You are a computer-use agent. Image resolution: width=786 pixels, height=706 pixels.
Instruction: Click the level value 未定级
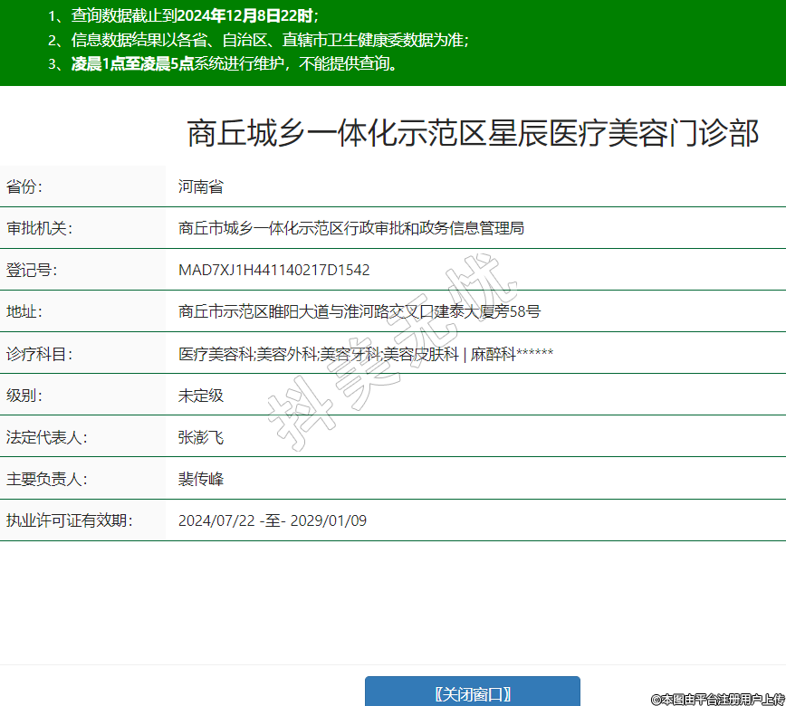(x=201, y=396)
